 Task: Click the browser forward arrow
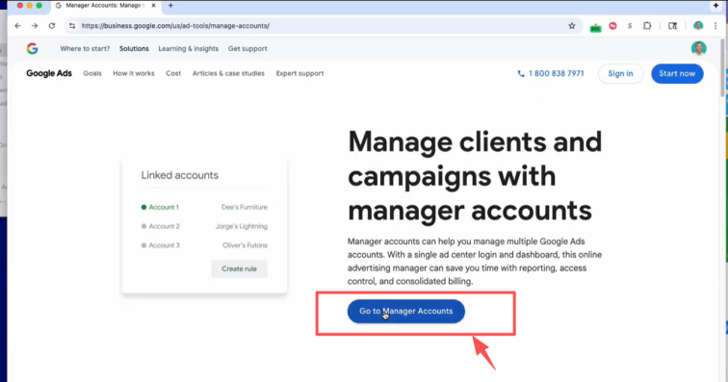pos(35,26)
